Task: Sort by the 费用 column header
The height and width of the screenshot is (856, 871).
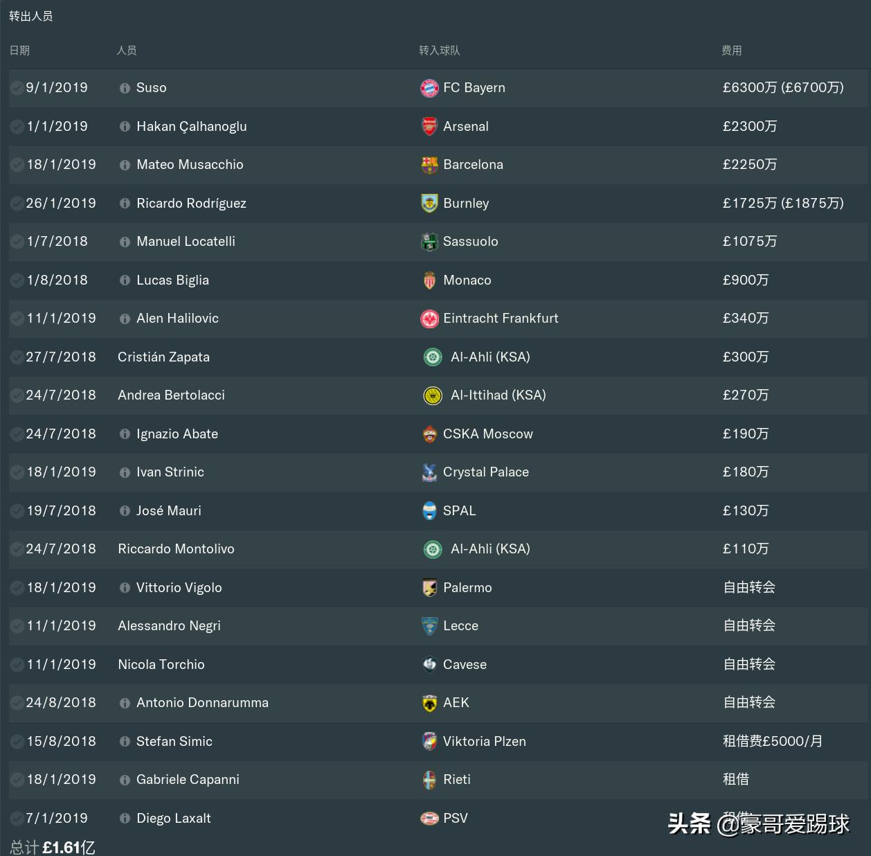Action: click(x=730, y=51)
